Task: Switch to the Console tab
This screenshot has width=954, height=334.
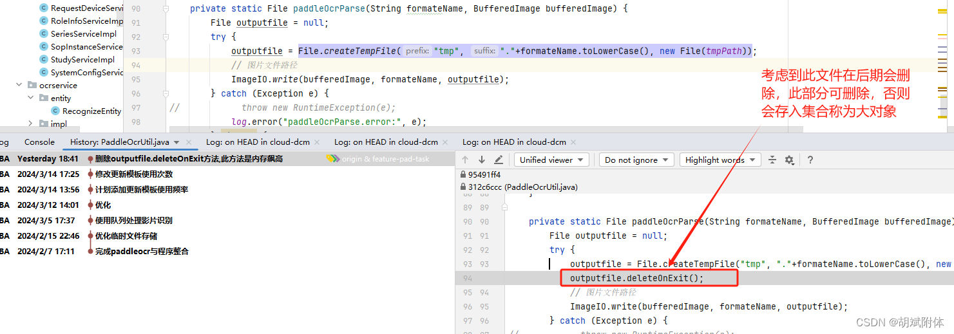Action: [39, 142]
